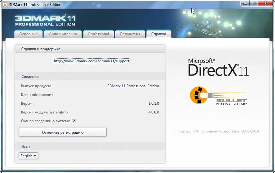Image resolution: width=275 pixels, height=173 pixels.
Task: Minimize the 3DMark 11 window
Action: pos(245,3)
